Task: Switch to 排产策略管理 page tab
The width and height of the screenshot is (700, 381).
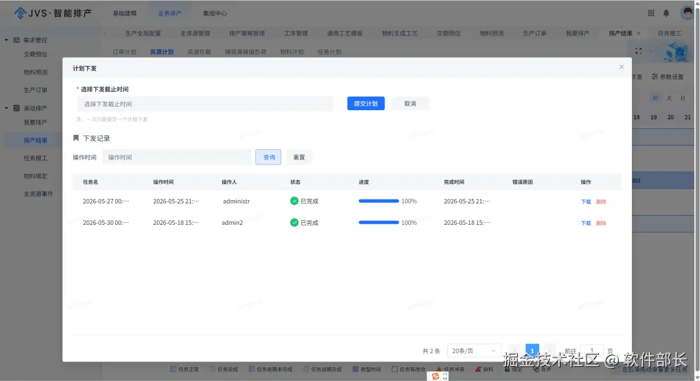Action: click(x=247, y=34)
